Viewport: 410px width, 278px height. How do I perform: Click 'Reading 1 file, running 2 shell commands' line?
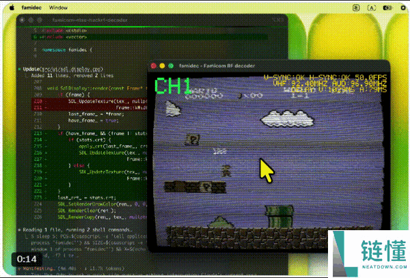[77, 230]
